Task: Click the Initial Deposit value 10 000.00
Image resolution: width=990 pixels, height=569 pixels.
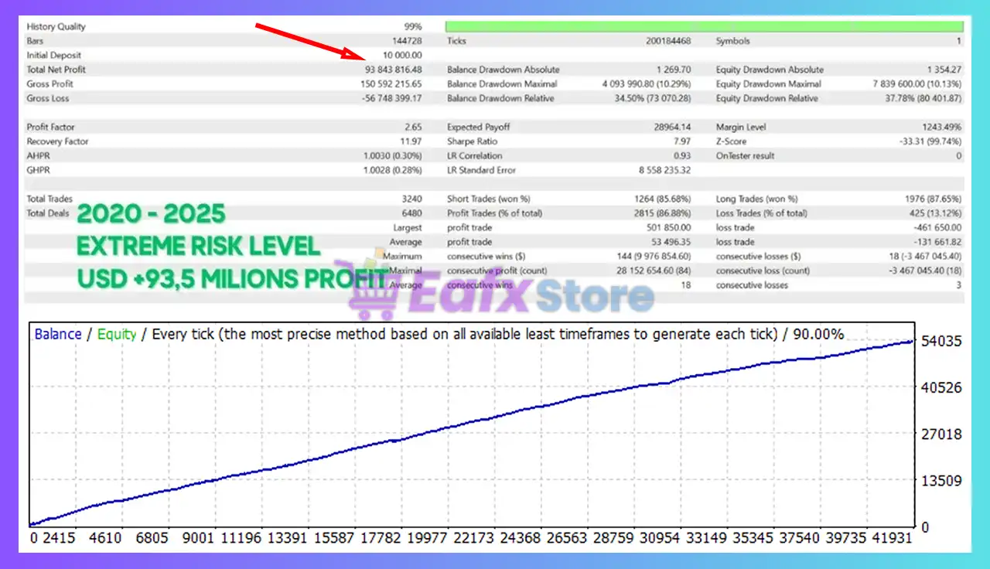Action: click(402, 55)
